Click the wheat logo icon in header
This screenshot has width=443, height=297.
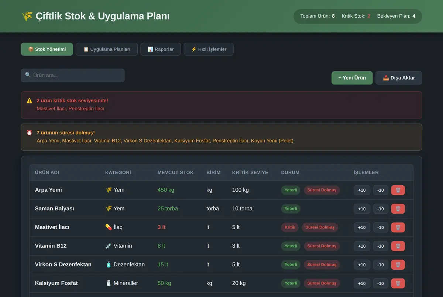click(27, 16)
